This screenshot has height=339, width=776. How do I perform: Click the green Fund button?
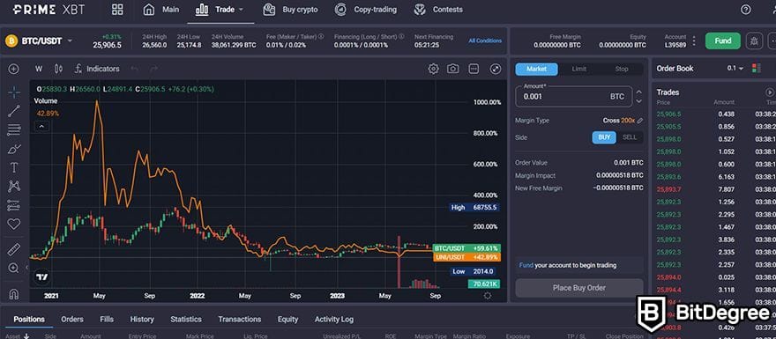coord(722,41)
